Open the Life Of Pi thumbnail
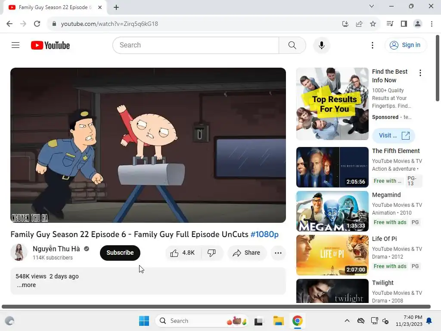 (332, 255)
